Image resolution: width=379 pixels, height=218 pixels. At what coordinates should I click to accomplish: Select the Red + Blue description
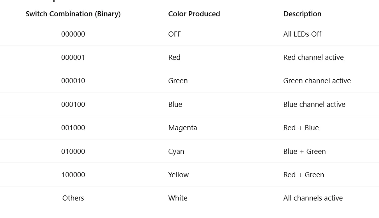[301, 128]
